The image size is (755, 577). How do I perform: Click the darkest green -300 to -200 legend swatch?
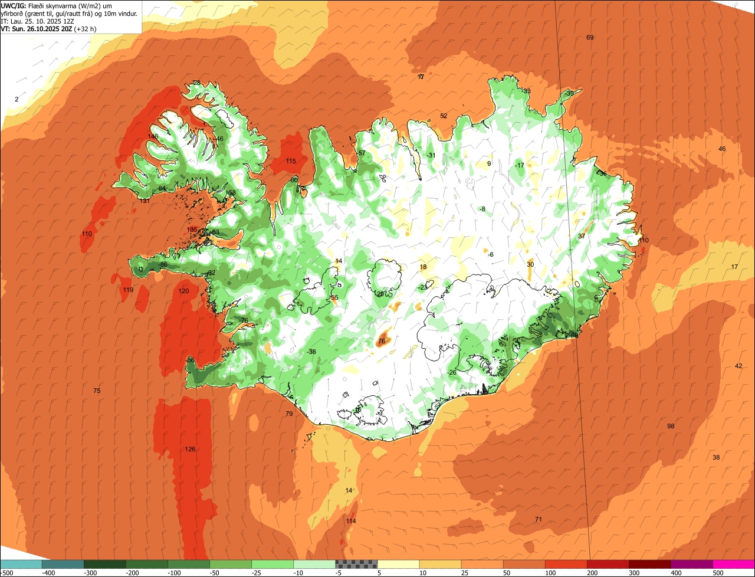tap(105, 564)
